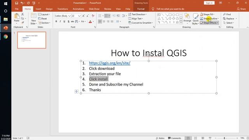This screenshot has width=249, height=140.
Task: Select slide 1 thumbnail
Action: pos(32,40)
